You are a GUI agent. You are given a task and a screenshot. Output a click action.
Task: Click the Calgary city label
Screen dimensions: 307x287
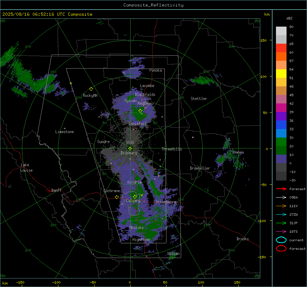click(x=133, y=201)
